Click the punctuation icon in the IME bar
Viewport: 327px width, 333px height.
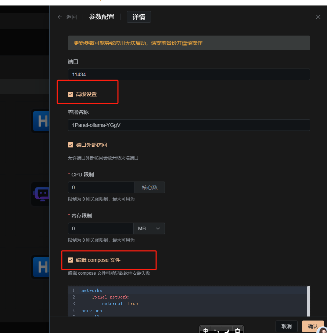pos(216,330)
